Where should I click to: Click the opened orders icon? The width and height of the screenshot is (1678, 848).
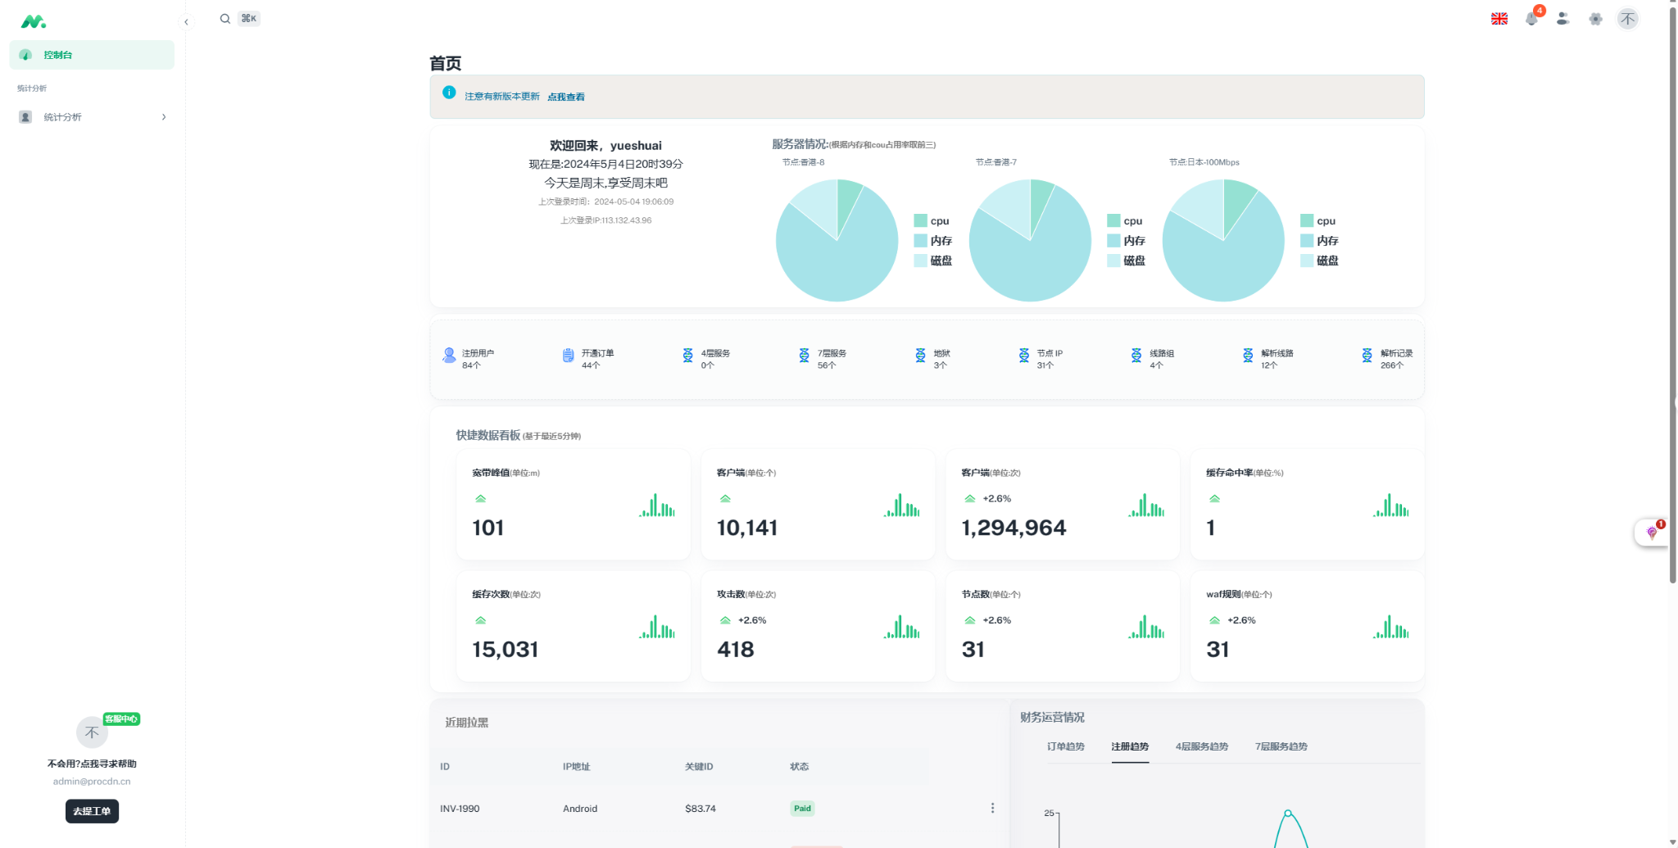[568, 355]
